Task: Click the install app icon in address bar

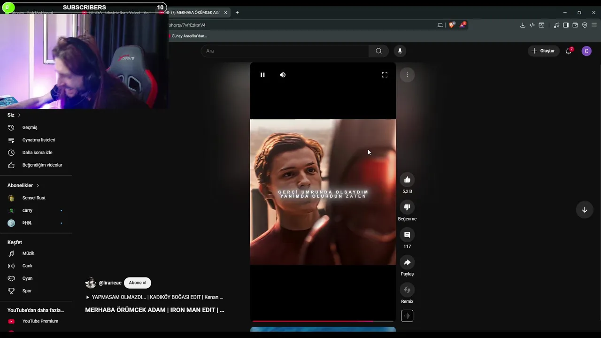Action: [x=440, y=25]
